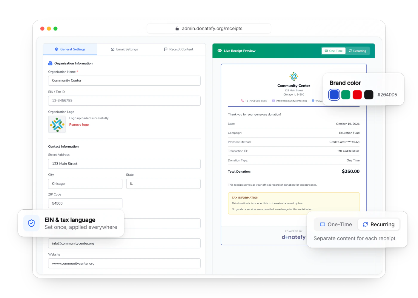This screenshot has width=418, height=298.
Task: Select Recurring in the Live Receipt Preview header
Action: coord(357,51)
